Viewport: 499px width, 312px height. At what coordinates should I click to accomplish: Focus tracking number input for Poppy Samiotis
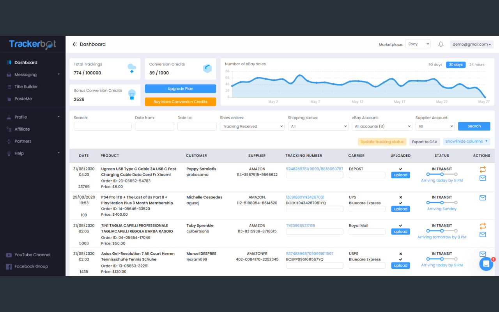coord(315,175)
